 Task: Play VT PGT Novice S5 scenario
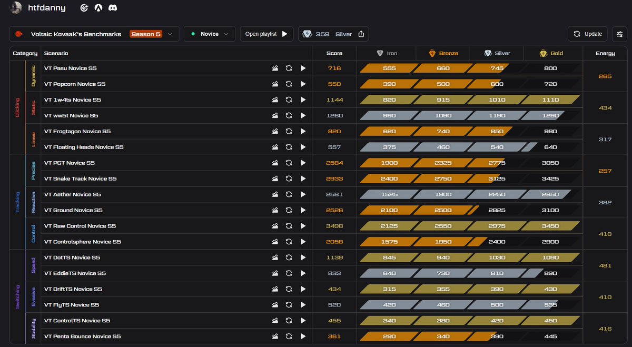tap(303, 163)
